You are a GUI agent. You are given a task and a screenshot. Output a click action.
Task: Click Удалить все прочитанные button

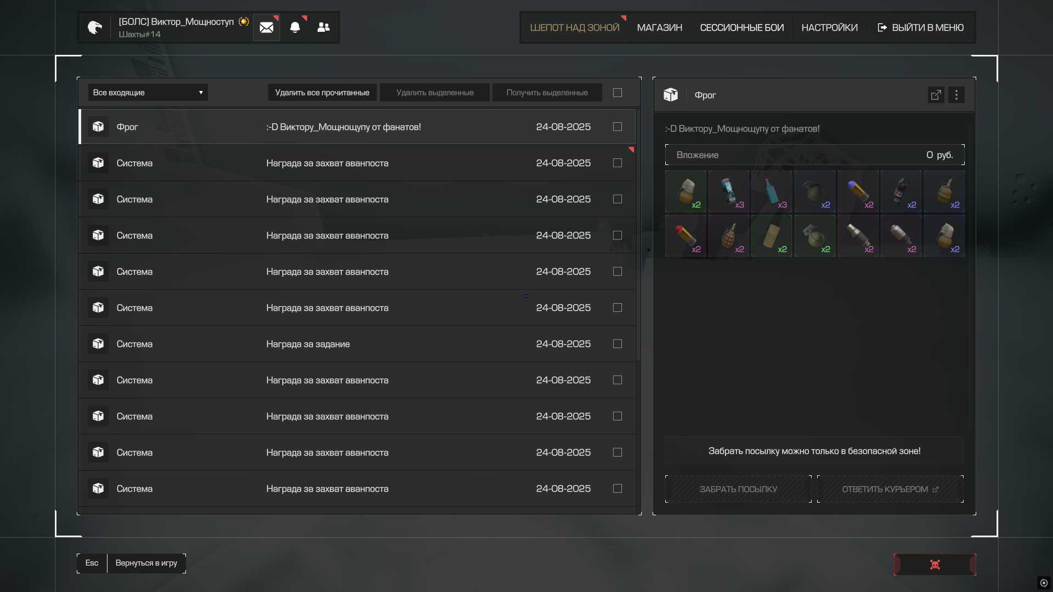[322, 93]
